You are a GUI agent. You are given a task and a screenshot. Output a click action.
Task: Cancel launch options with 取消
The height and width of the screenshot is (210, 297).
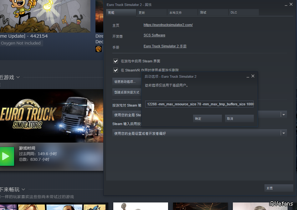click(x=239, y=118)
